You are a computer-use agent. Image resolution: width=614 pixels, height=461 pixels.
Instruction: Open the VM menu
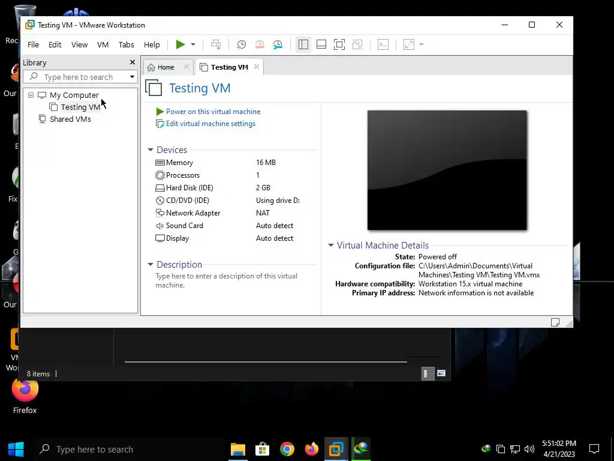point(103,44)
